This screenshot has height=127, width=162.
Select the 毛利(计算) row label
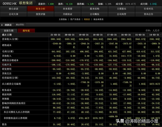point(8,51)
